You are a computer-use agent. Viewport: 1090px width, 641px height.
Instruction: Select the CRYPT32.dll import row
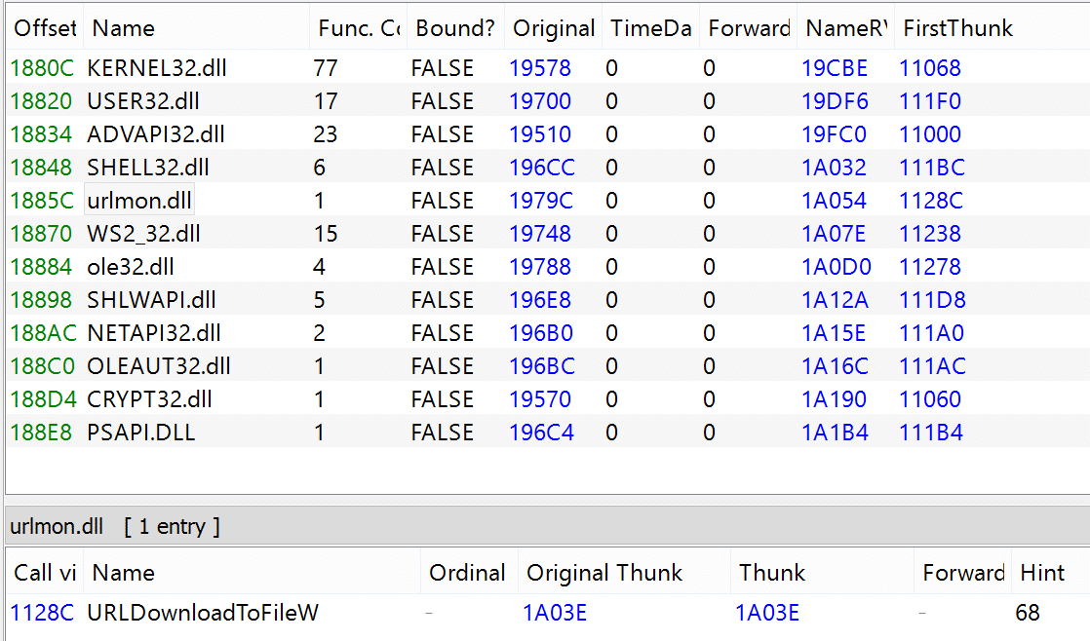[549, 399]
